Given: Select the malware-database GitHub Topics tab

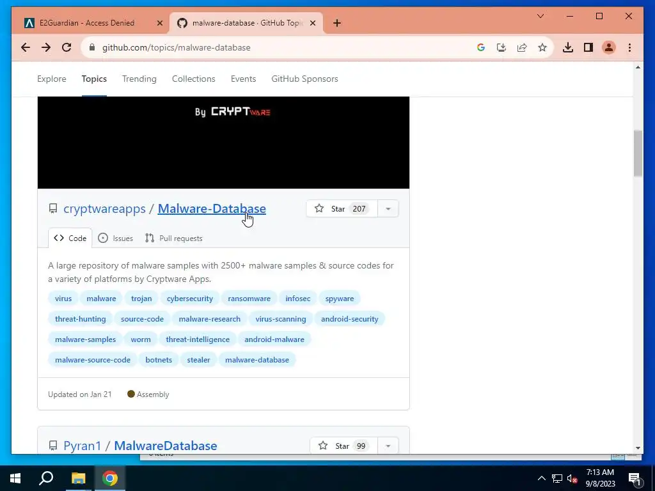Looking at the screenshot, I should 248,23.
